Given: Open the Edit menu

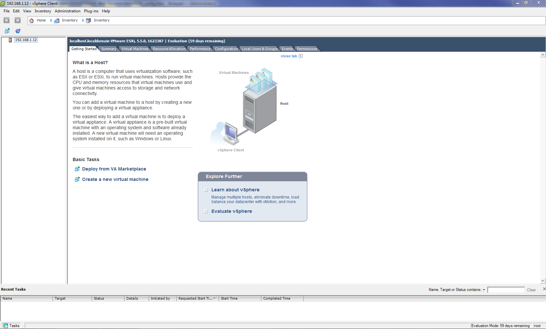Looking at the screenshot, I should 16,11.
